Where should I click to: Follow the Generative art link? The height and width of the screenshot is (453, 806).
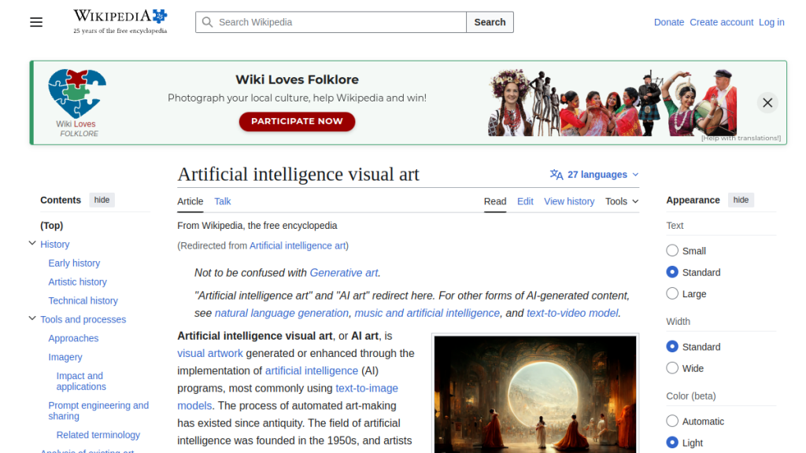coord(343,273)
